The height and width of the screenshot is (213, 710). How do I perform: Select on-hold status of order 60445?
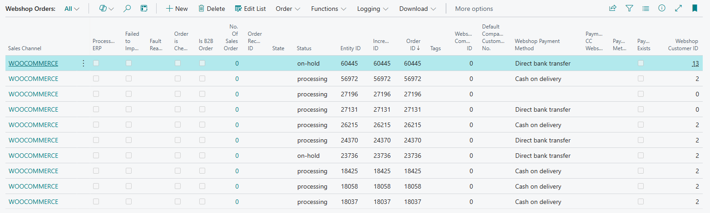309,64
